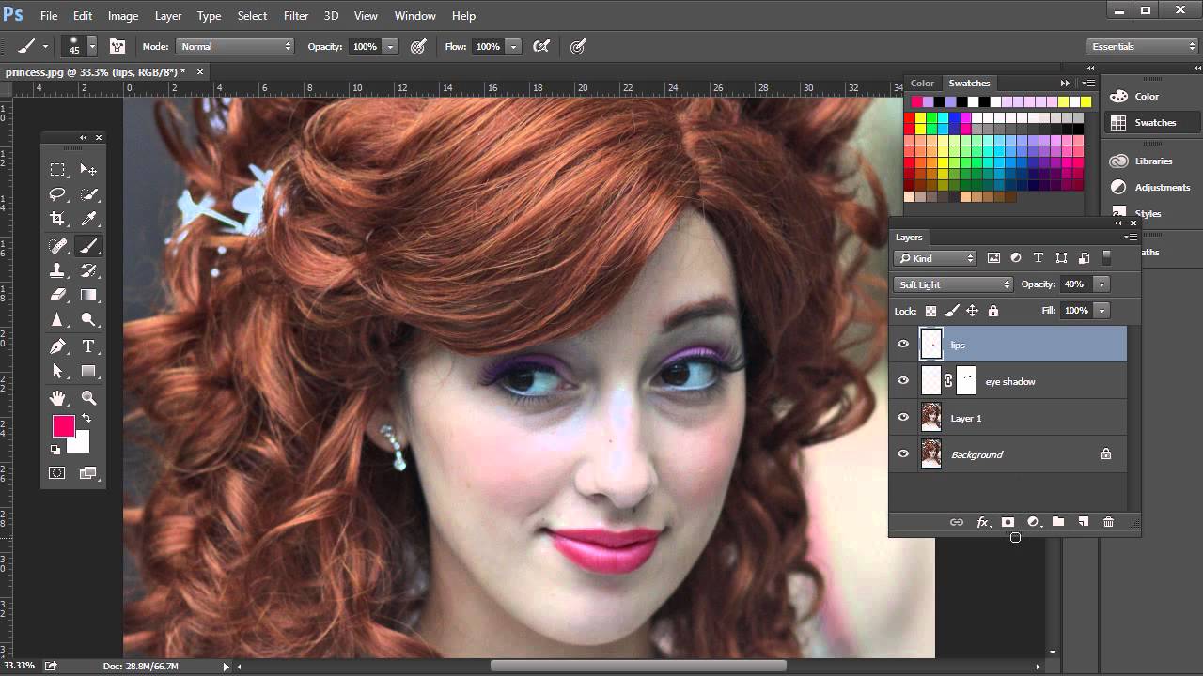
Task: Select the eye shadow layer mask thumbnail
Action: [x=966, y=381]
